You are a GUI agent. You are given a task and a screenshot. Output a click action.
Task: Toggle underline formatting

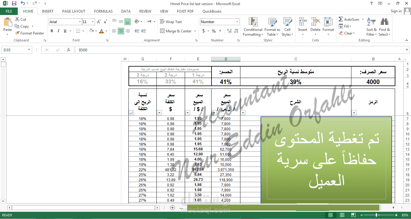[65, 31]
